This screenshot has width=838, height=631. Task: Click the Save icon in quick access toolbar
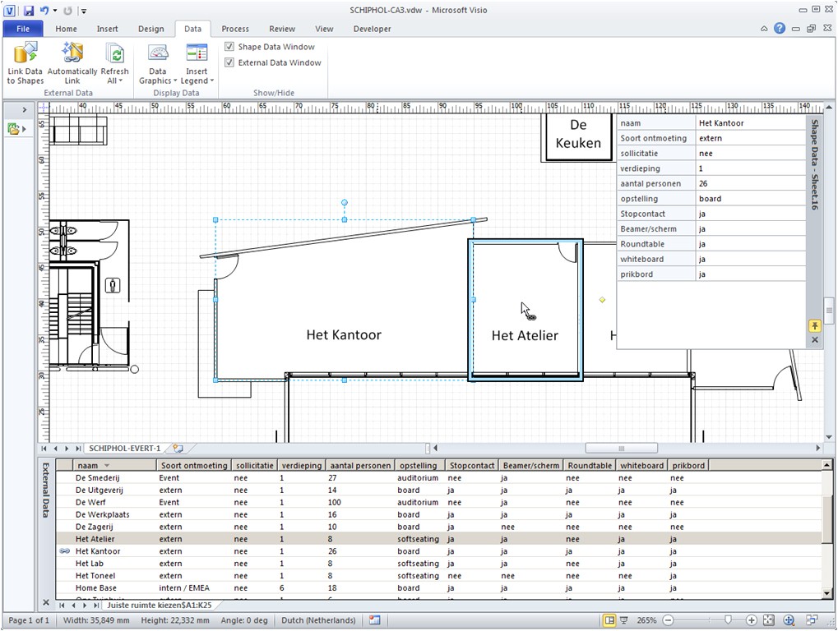29,11
